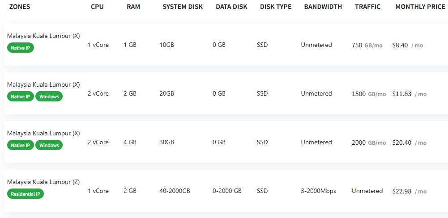Click the MONTHLY PRICE column header
The image size is (448, 218).
tap(420, 7)
